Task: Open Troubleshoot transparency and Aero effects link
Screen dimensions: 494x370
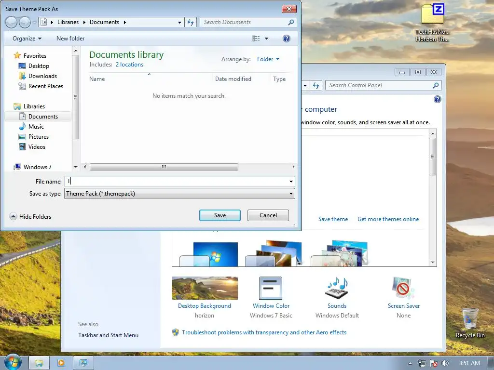Action: (264, 332)
